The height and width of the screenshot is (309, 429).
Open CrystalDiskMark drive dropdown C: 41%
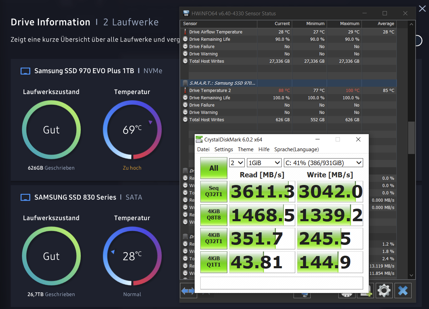point(323,163)
